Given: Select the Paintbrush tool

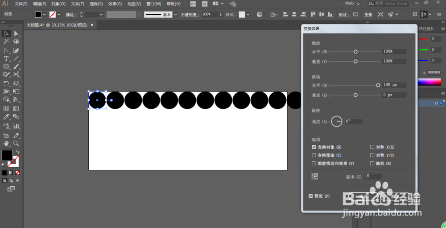Looking at the screenshot, I should point(16,66).
